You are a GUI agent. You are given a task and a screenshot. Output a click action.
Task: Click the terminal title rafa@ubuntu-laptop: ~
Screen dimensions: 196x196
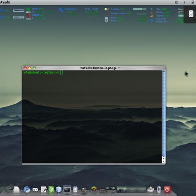pos(100,68)
